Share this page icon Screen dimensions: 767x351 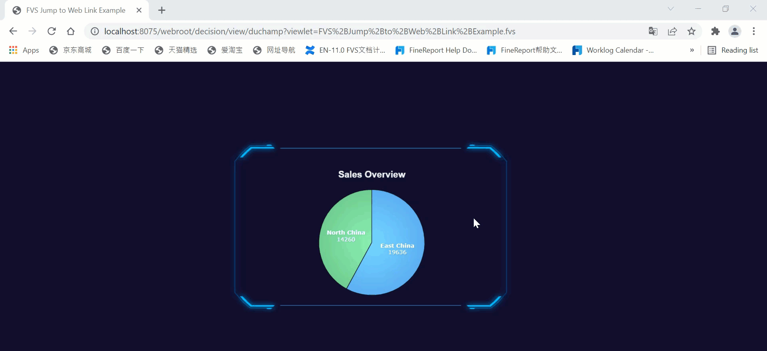[x=672, y=32]
